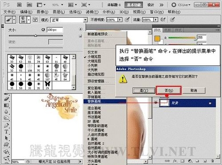Select the 3D Object Rotate tool
This screenshot has width=222, height=165.
click(x=6, y=152)
